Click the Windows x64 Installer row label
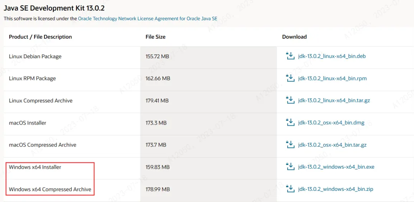 click(x=35, y=167)
